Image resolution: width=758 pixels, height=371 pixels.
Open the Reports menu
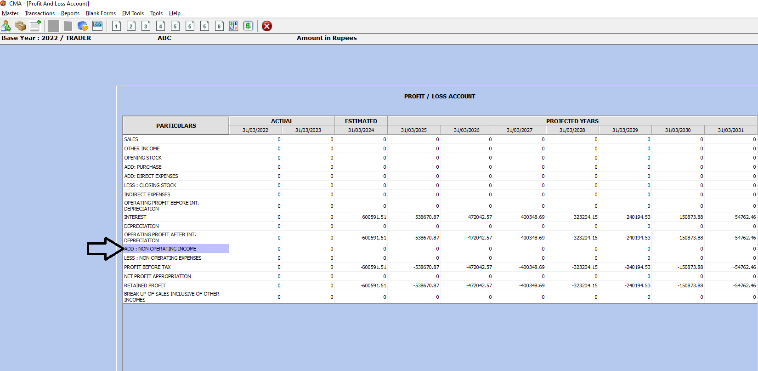click(x=70, y=13)
